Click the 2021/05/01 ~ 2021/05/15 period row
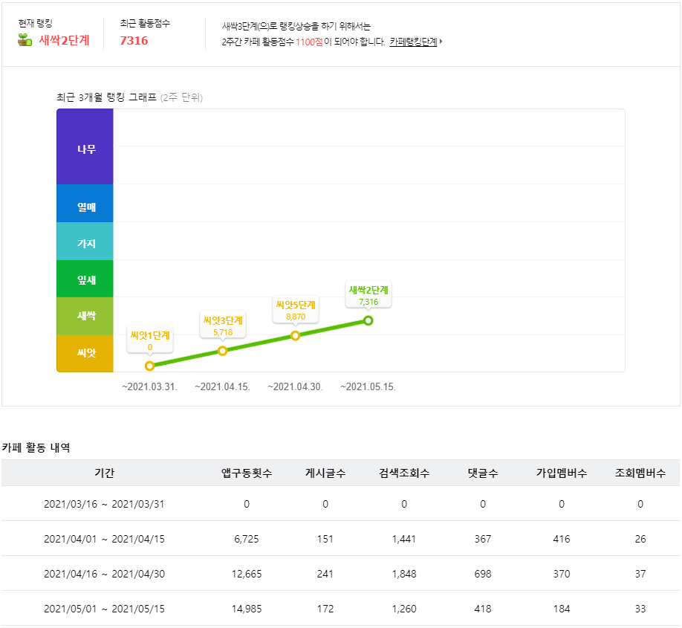682x628 pixels. tap(341, 609)
